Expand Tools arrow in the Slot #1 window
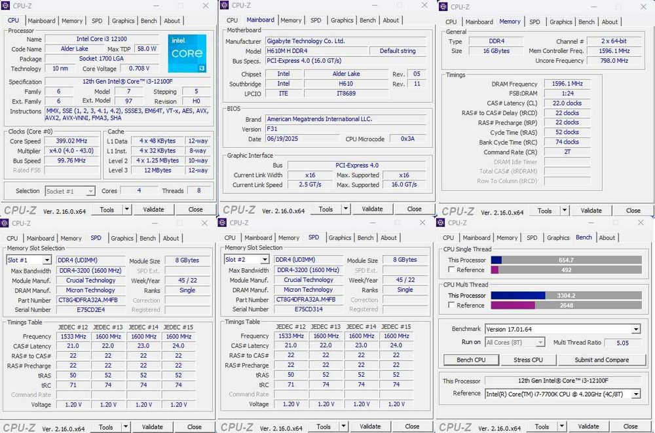The width and height of the screenshot is (655, 433). point(125,426)
